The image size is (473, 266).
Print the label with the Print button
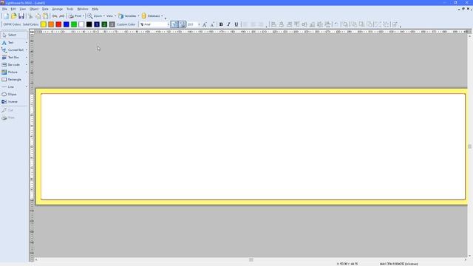point(75,16)
